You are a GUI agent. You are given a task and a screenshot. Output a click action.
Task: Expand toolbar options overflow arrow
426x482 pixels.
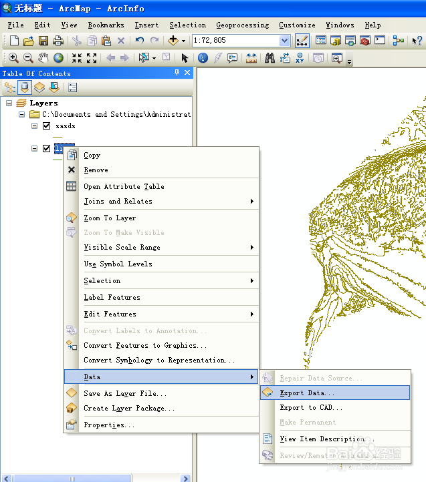[x=349, y=62]
